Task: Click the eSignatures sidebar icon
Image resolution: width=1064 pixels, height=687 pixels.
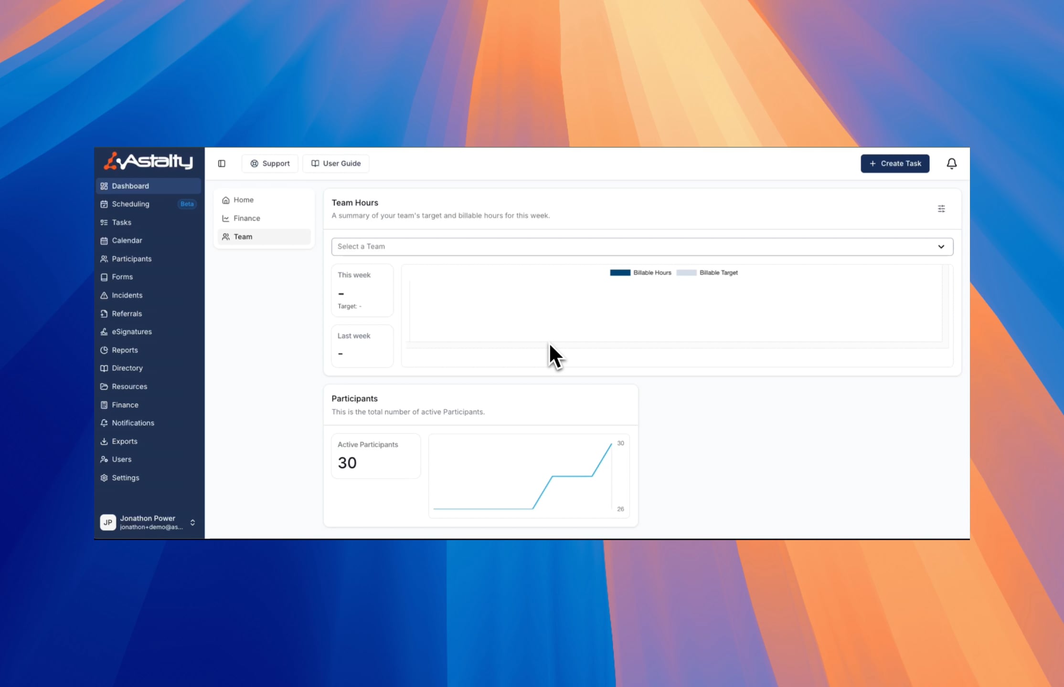Action: tap(104, 332)
